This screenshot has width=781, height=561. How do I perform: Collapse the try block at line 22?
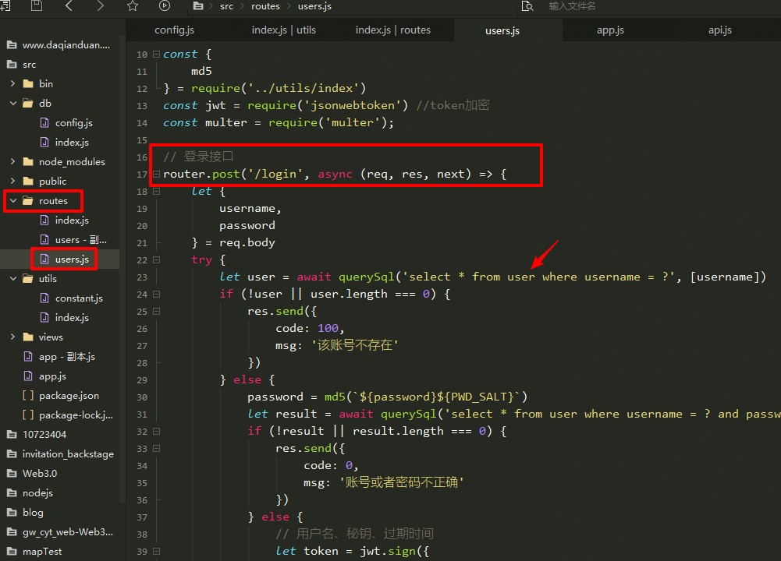157,260
